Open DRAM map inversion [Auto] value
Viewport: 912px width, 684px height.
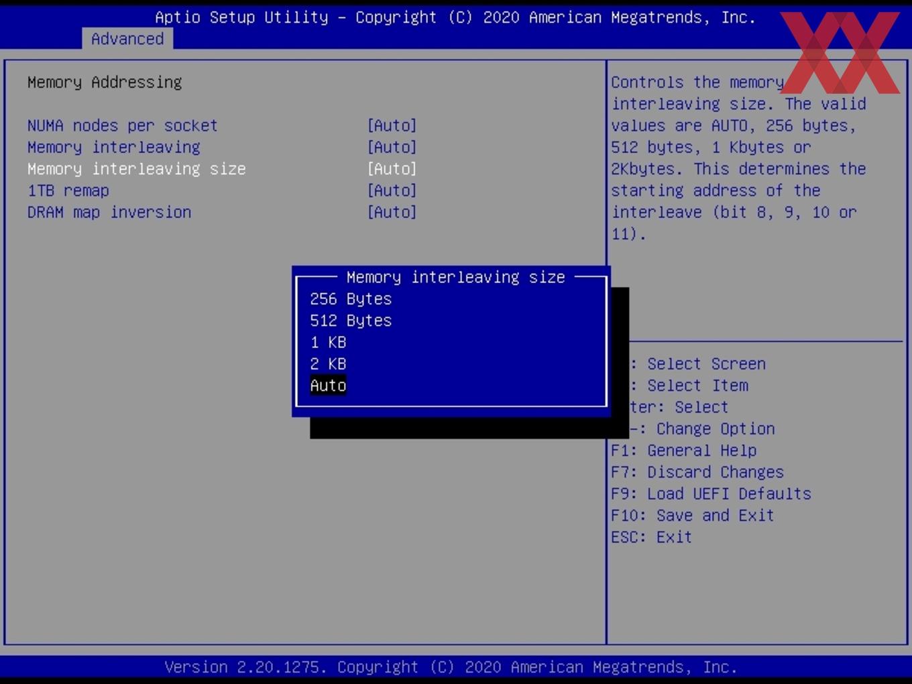[392, 212]
